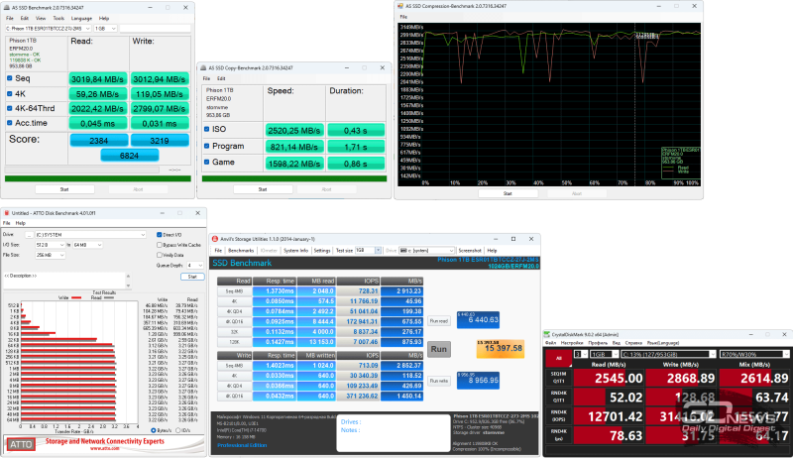
Task: Open the Файл menu in CrystalDiskMark
Action: click(x=550, y=343)
